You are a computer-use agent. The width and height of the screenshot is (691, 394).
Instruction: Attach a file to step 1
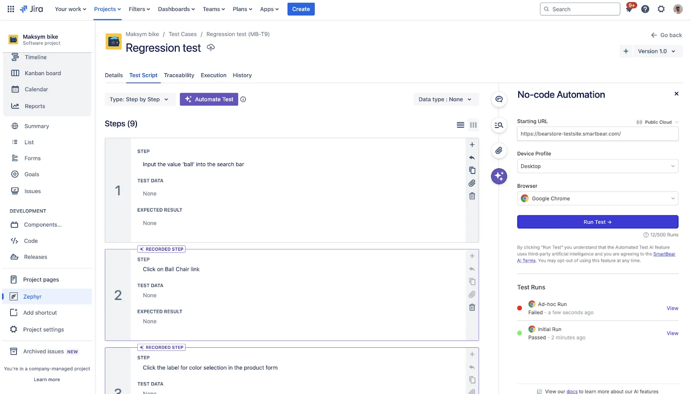point(472,183)
